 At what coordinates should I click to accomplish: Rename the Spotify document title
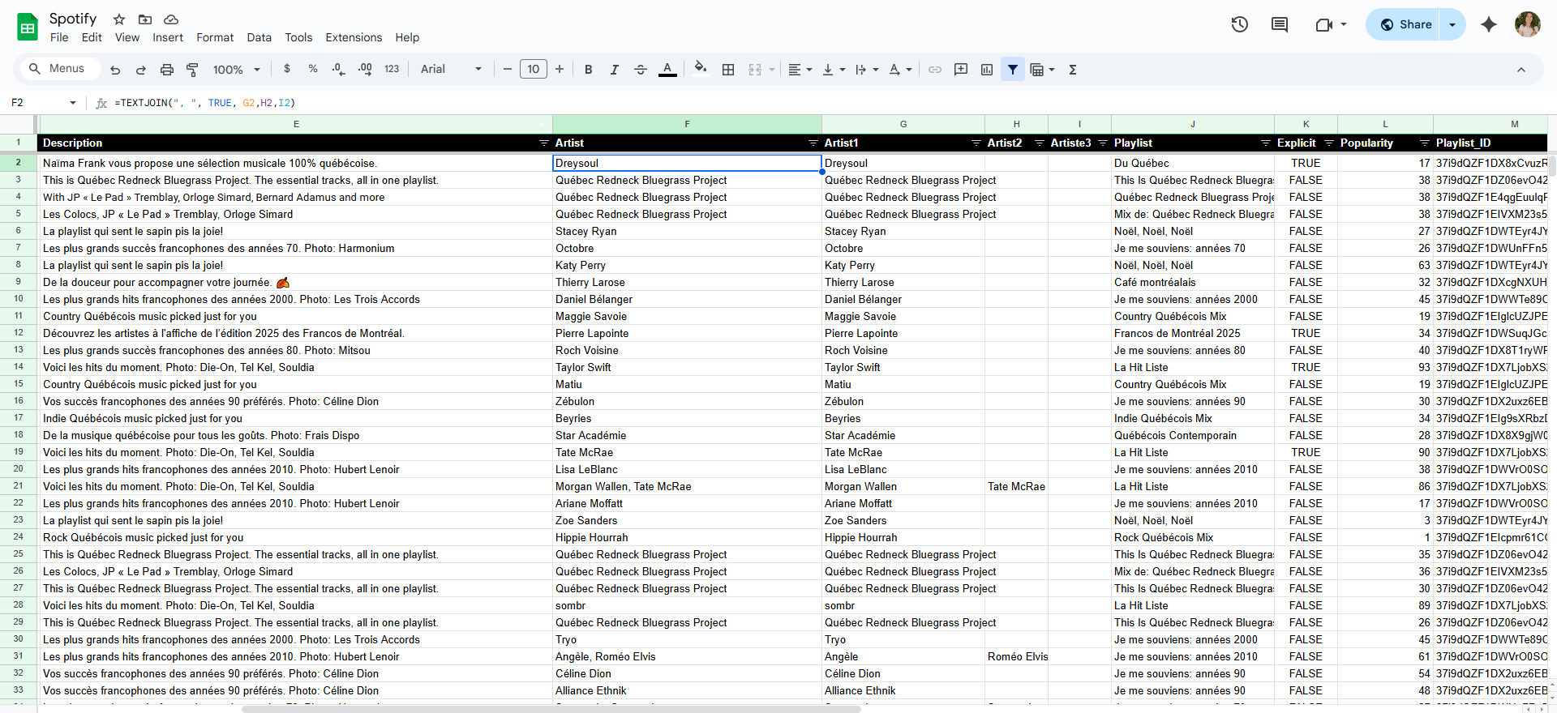point(73,19)
